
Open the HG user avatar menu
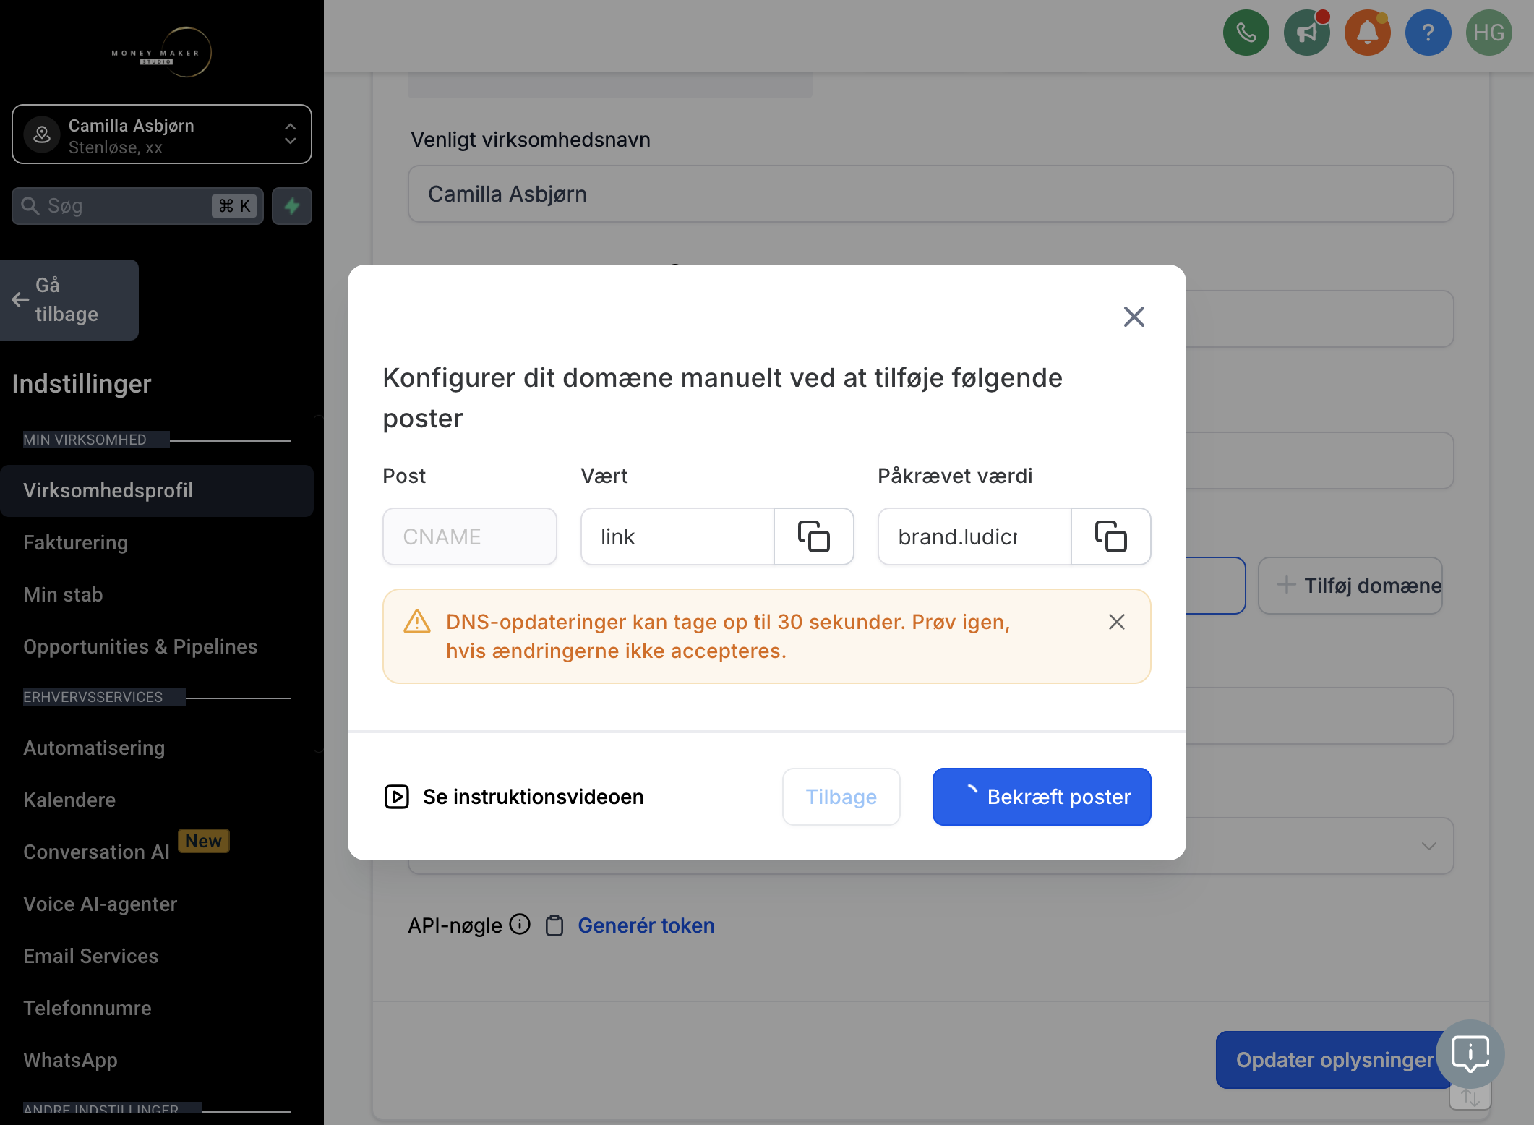(1488, 33)
